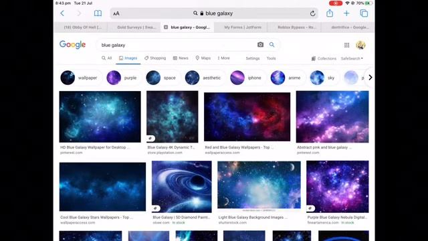Select the Images results tab
Viewport: 428px width, 241px height.
pyautogui.click(x=128, y=58)
